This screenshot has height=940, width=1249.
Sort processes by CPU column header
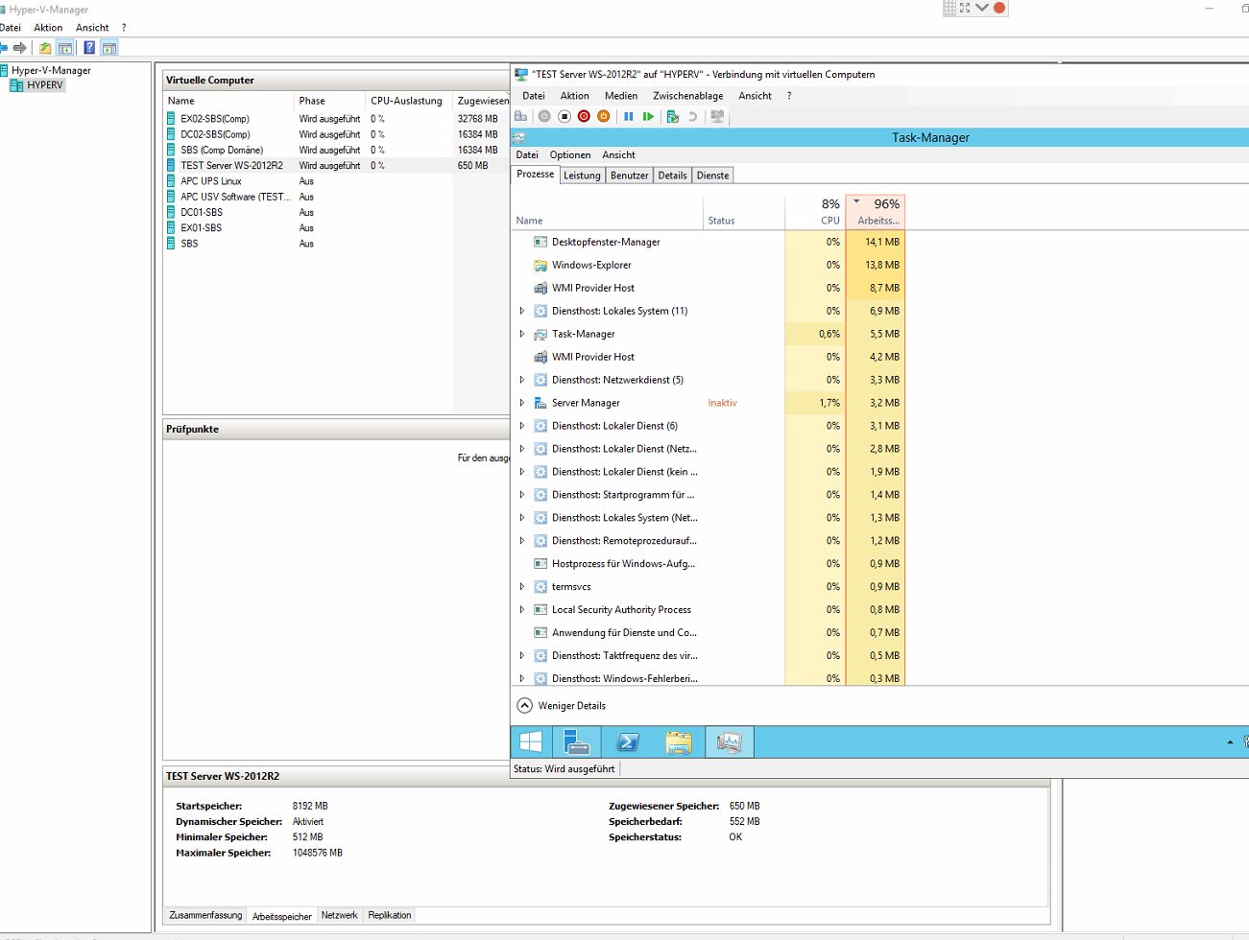[815, 212]
